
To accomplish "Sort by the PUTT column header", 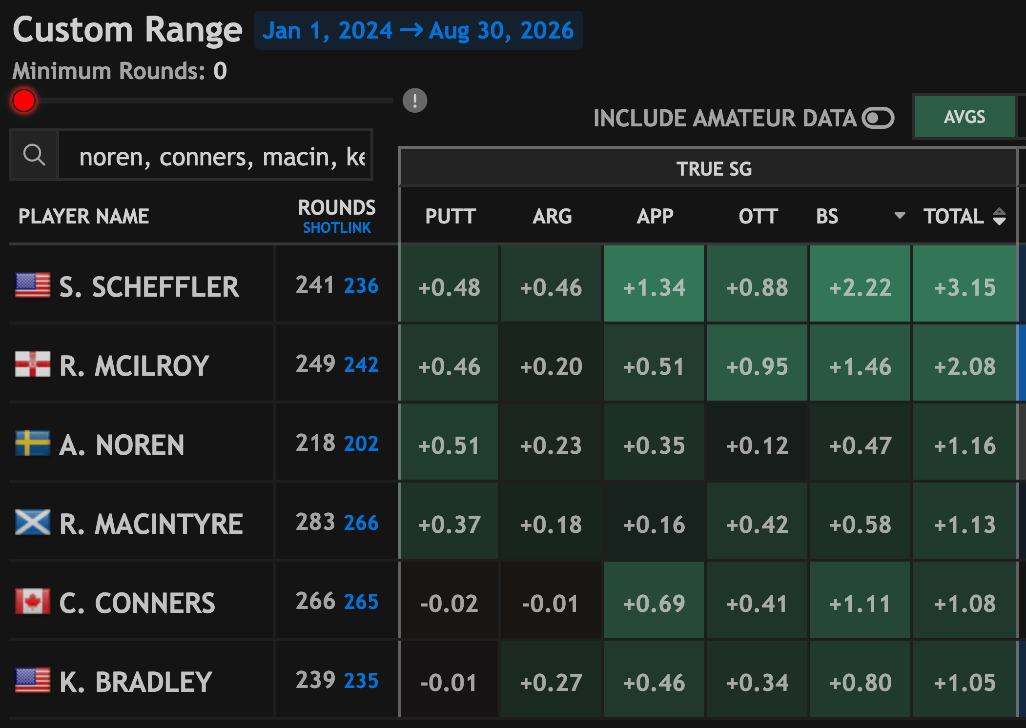I will click(450, 216).
